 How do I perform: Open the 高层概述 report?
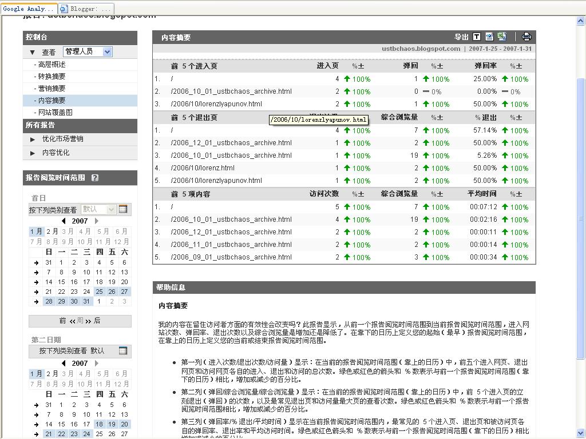click(x=52, y=65)
